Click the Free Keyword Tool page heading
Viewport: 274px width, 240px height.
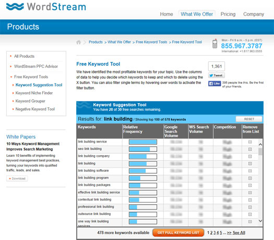(98, 64)
